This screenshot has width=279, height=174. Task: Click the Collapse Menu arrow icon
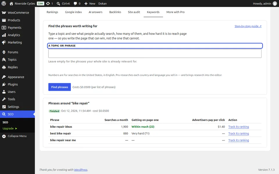tap(4, 136)
